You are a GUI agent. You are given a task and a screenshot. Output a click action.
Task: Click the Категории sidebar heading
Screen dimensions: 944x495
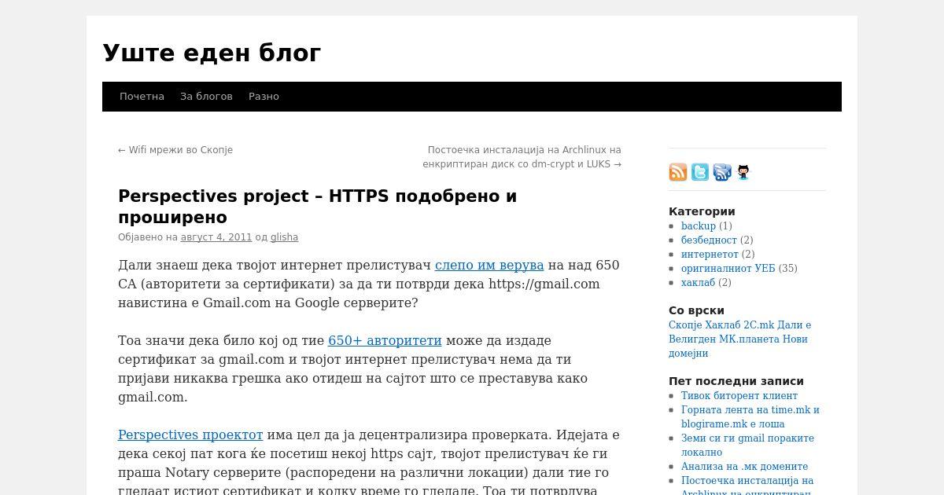click(702, 211)
